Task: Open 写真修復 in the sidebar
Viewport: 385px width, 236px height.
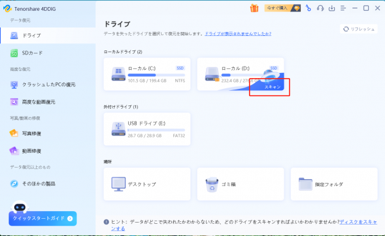Action: 48,134
